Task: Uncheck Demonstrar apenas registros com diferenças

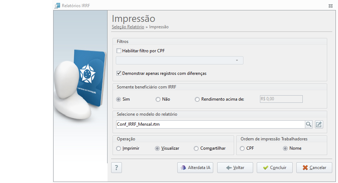Action: (x=119, y=73)
